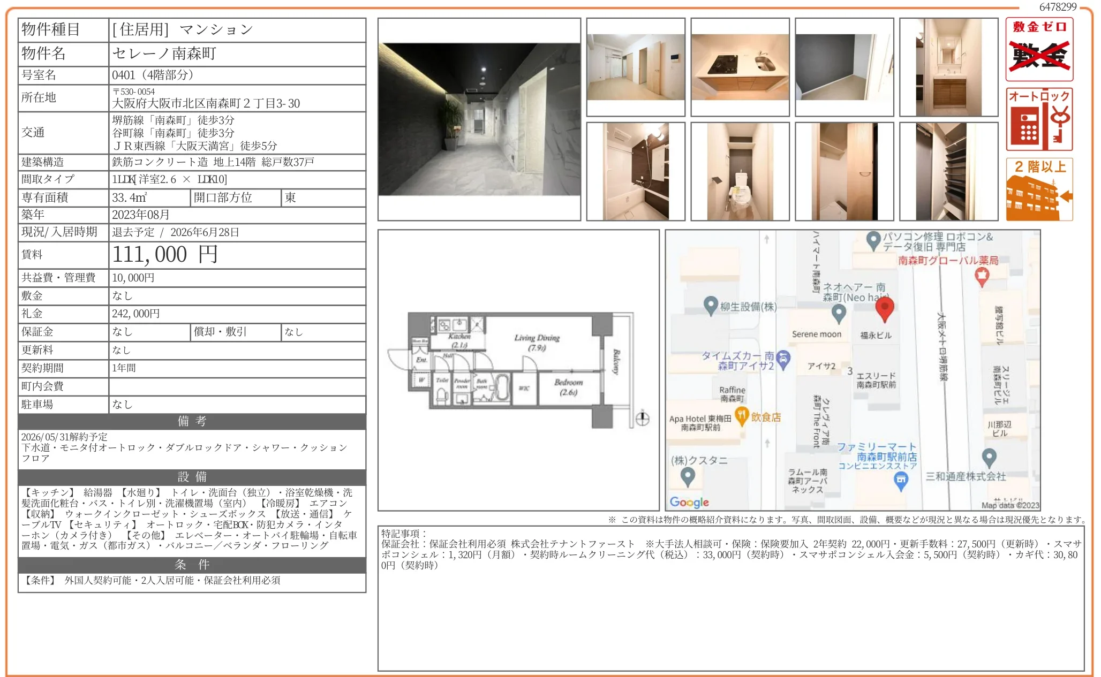
Task: Click the 南森町グローバル薬局 pharmacy marker
Action: pyautogui.click(x=982, y=276)
